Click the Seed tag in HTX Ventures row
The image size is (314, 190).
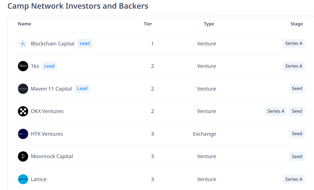pos(297,134)
